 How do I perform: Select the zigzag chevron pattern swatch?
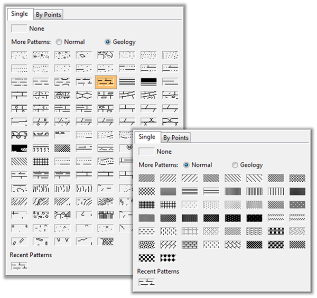(x=232, y=231)
